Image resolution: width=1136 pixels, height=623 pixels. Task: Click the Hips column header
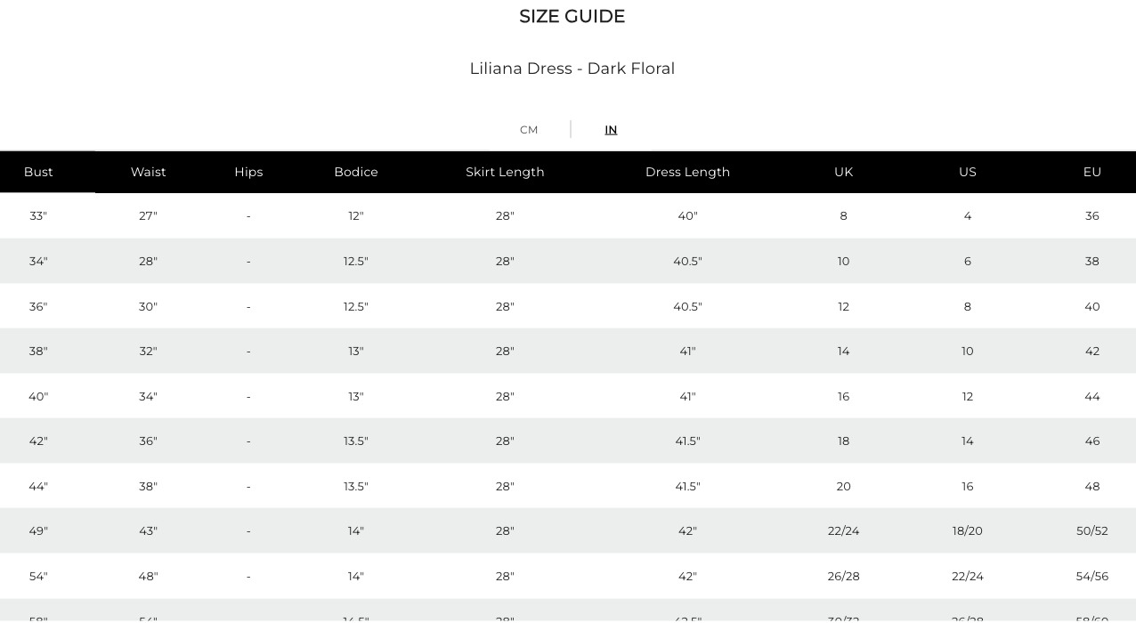click(248, 172)
